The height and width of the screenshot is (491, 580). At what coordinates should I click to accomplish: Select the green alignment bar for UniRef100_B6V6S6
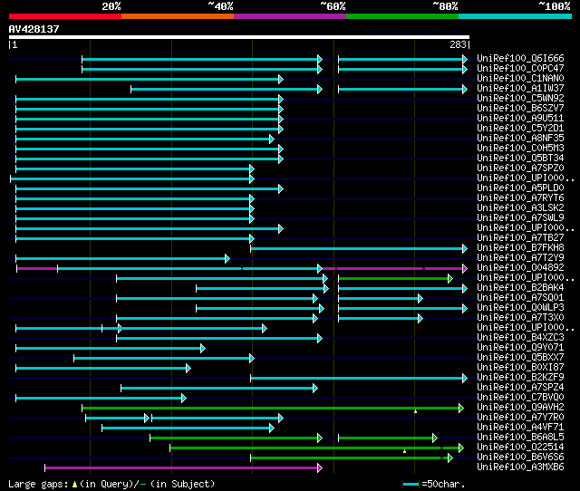(x=352, y=458)
